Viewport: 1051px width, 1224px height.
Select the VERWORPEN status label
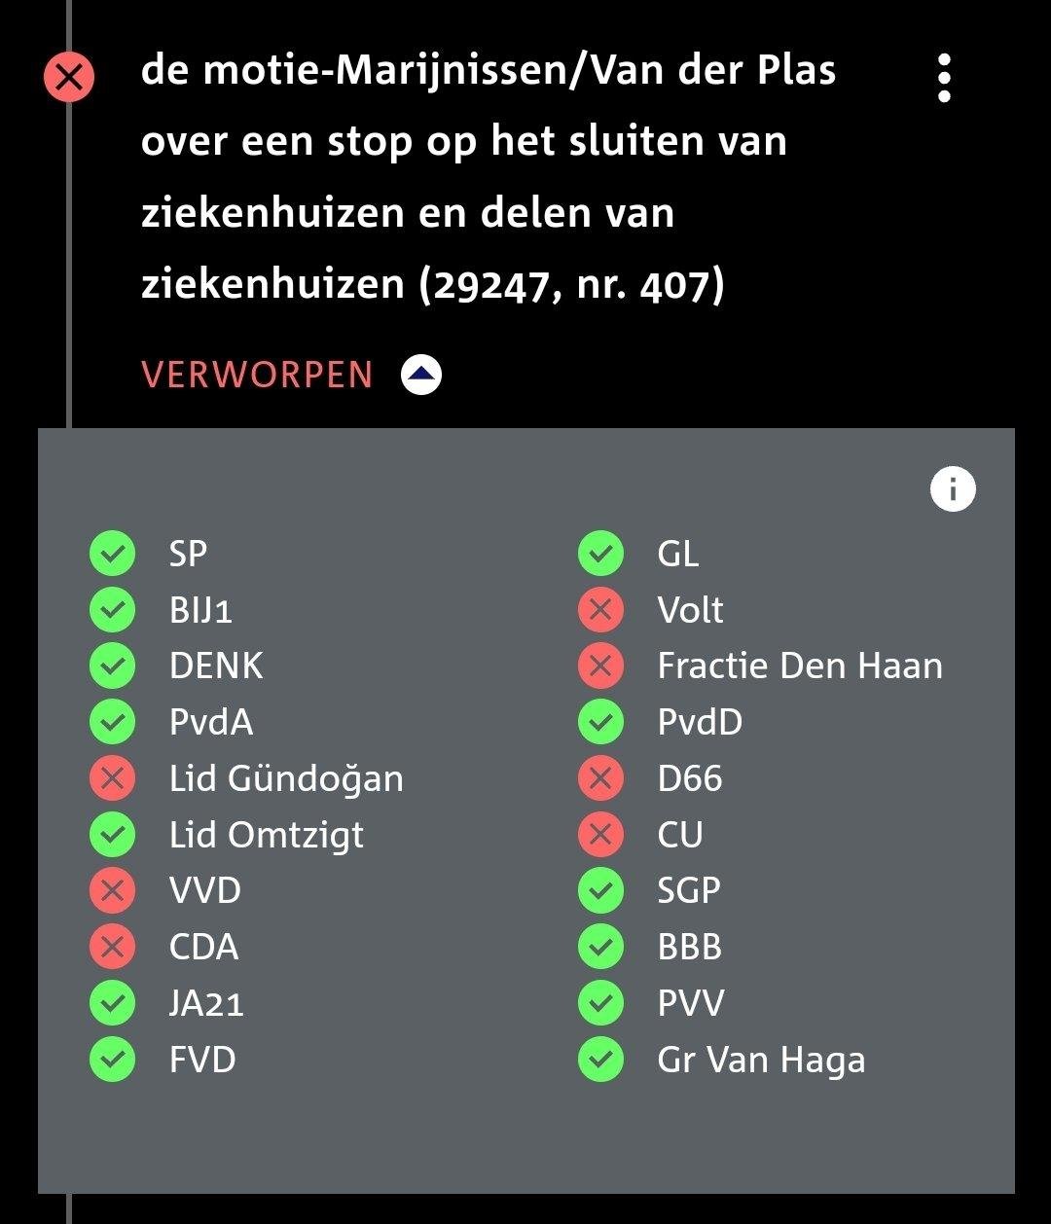pos(257,376)
